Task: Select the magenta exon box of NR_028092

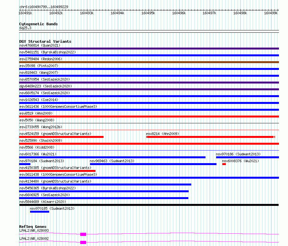Action: click(83, 242)
